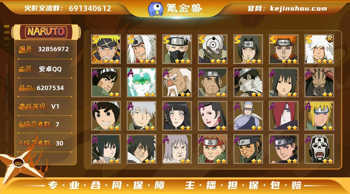Open the kejinshou.com website link

click(x=298, y=9)
